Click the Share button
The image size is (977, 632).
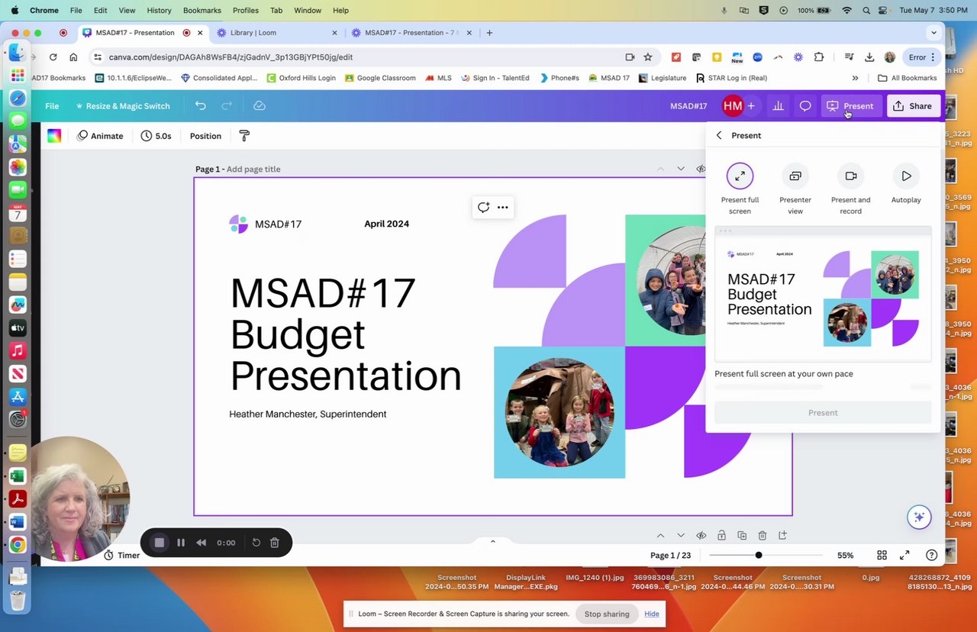click(913, 106)
